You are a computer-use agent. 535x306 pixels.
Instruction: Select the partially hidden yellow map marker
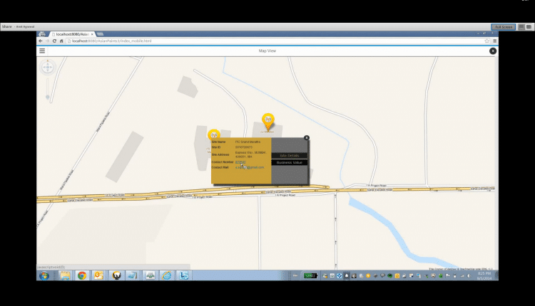click(x=213, y=133)
